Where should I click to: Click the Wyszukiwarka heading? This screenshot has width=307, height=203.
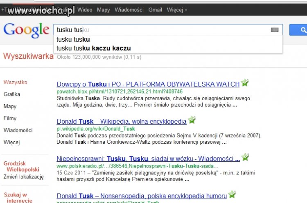pos(28,56)
